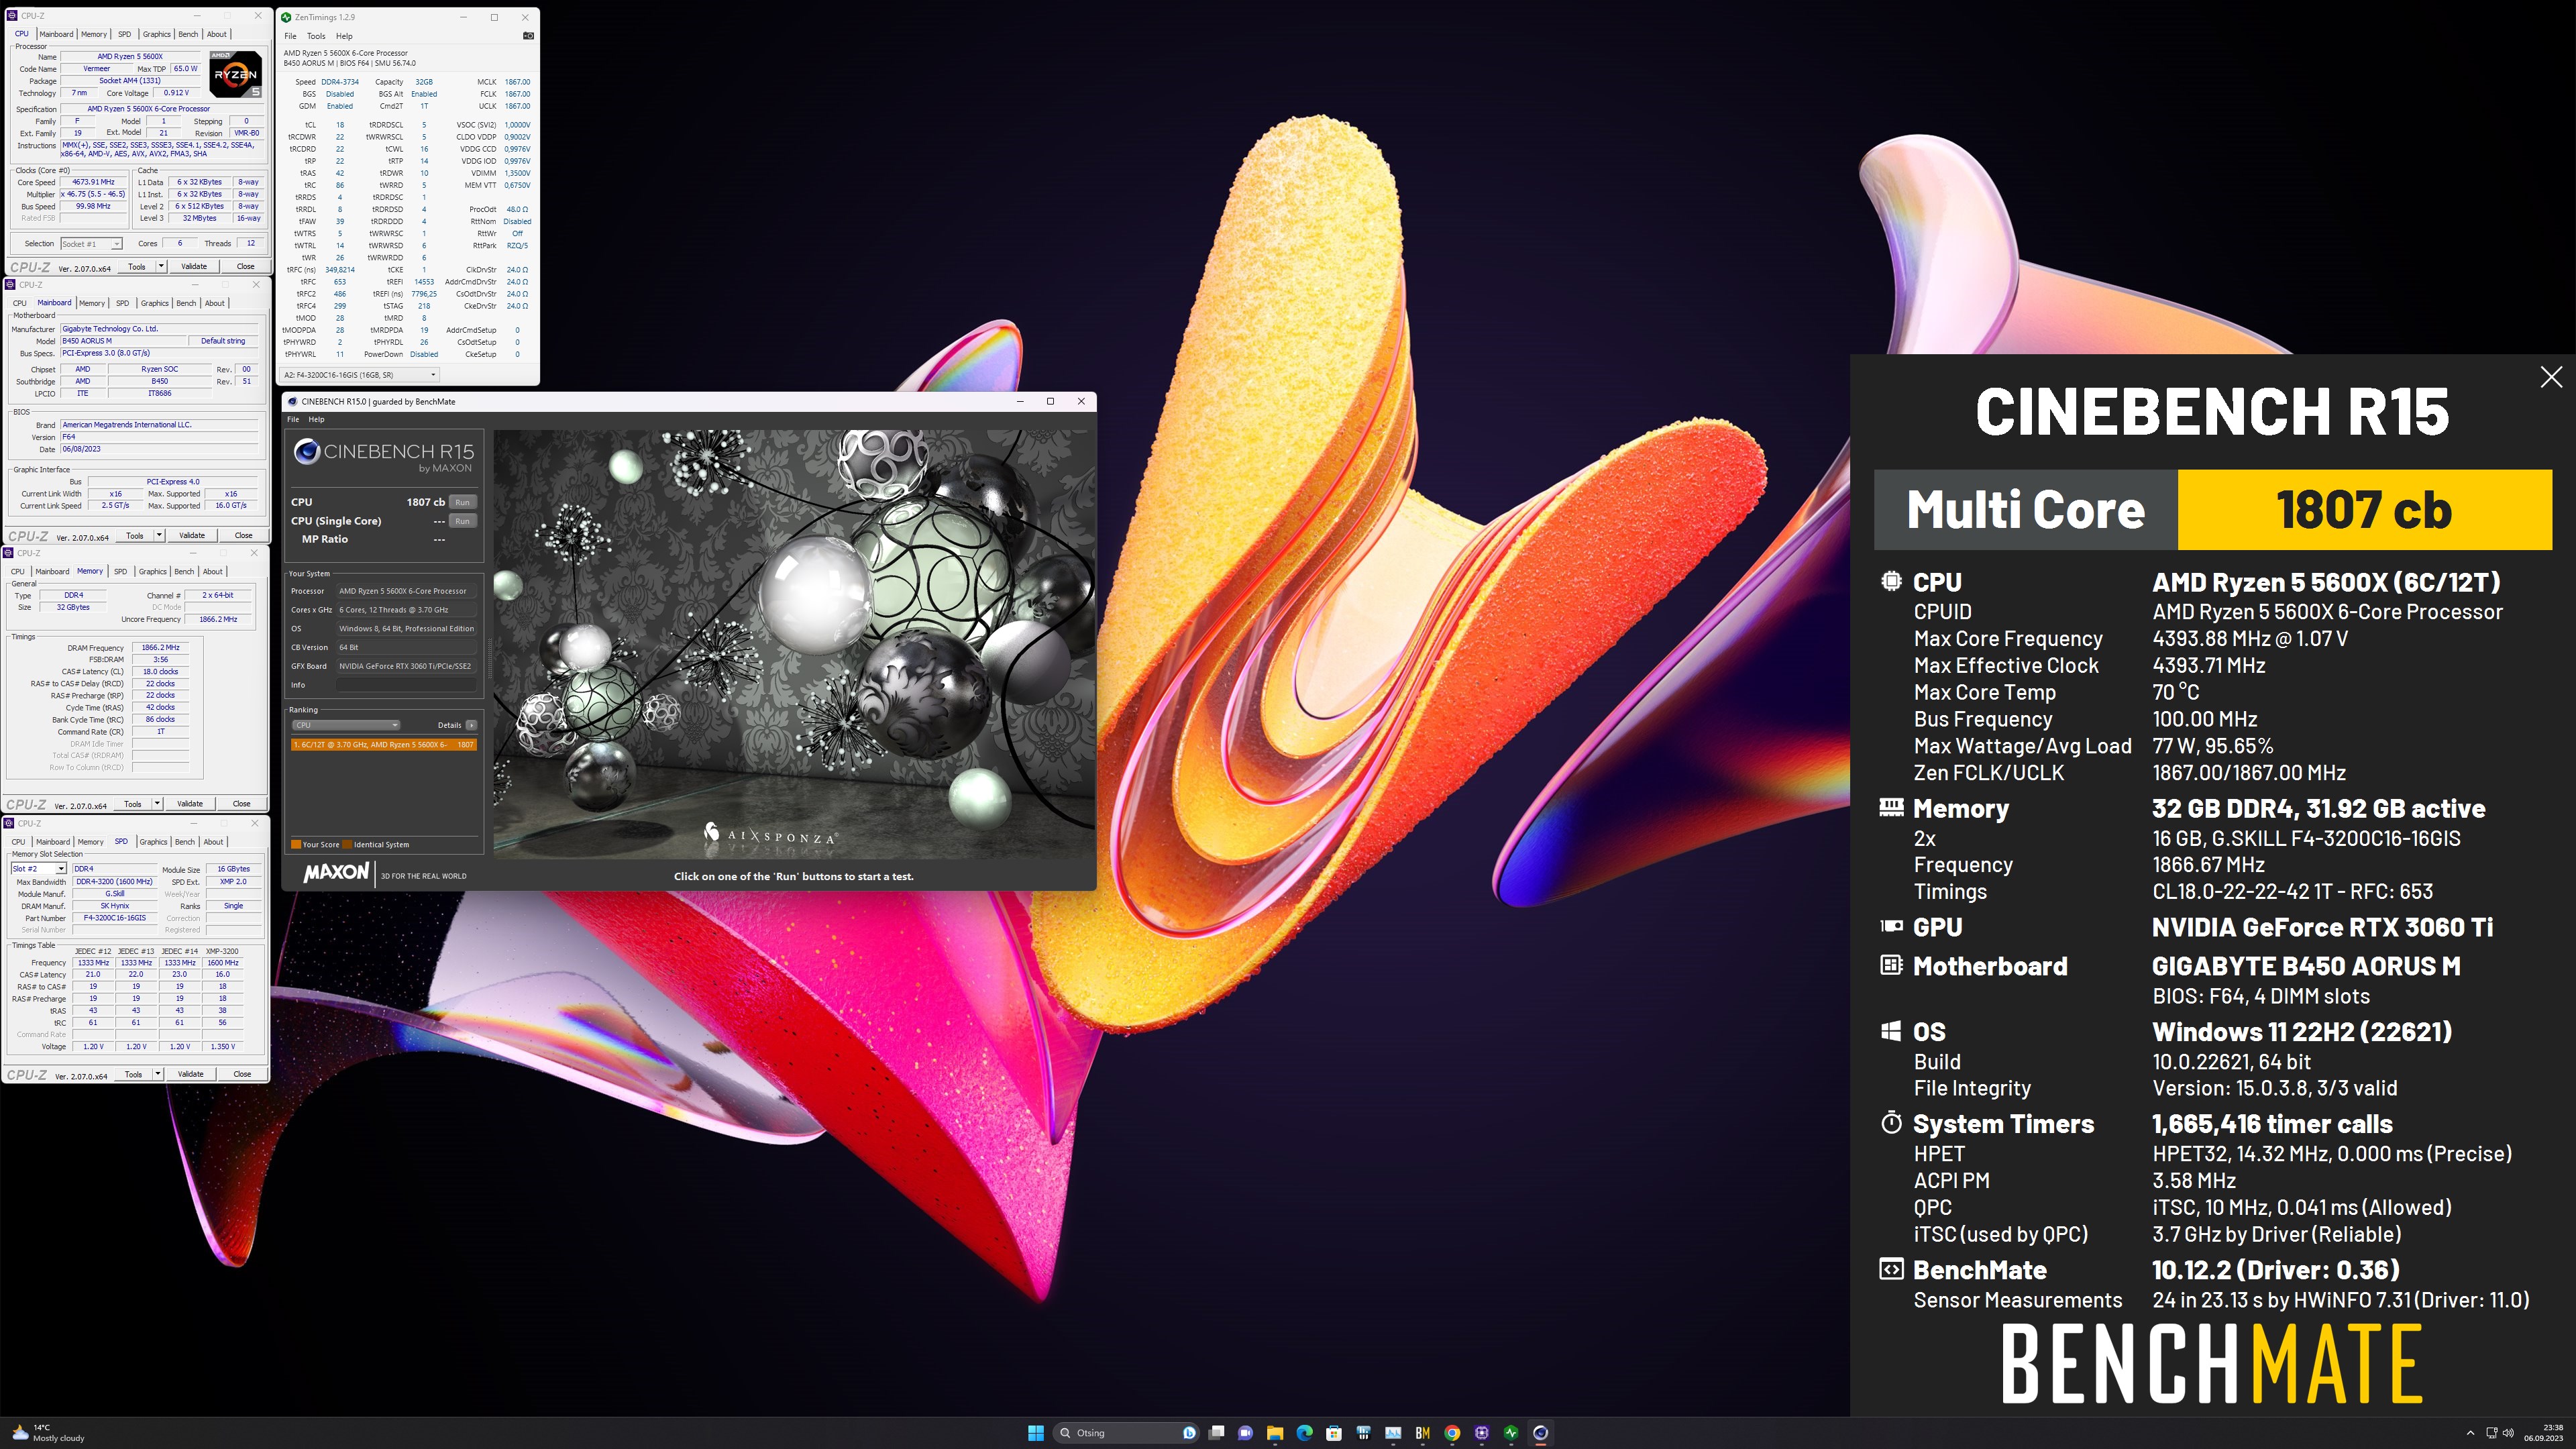Screen dimensions: 2576x1449
Task: Click Close button in CPU-Z SPD window
Action: [242, 1074]
